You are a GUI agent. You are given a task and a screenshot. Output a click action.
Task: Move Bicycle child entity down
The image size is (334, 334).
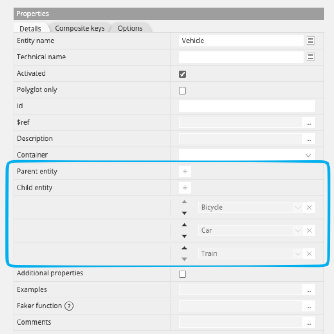185,213
